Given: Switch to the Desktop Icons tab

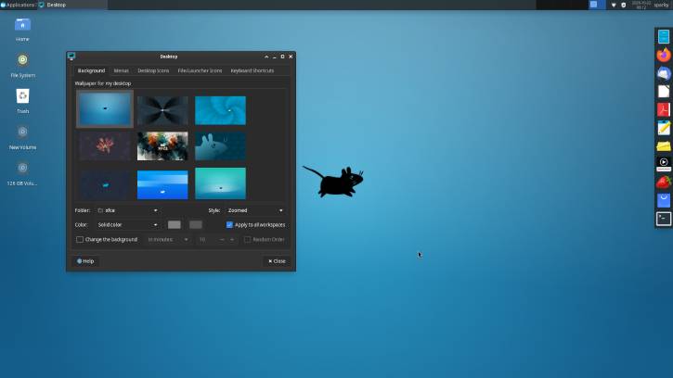Looking at the screenshot, I should (x=153, y=70).
